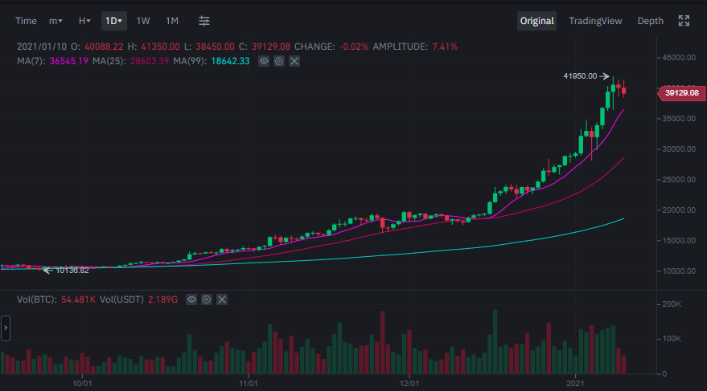This screenshot has width=707, height=391.
Task: Hide the Volume indicator using eye icon
Action: [x=191, y=299]
